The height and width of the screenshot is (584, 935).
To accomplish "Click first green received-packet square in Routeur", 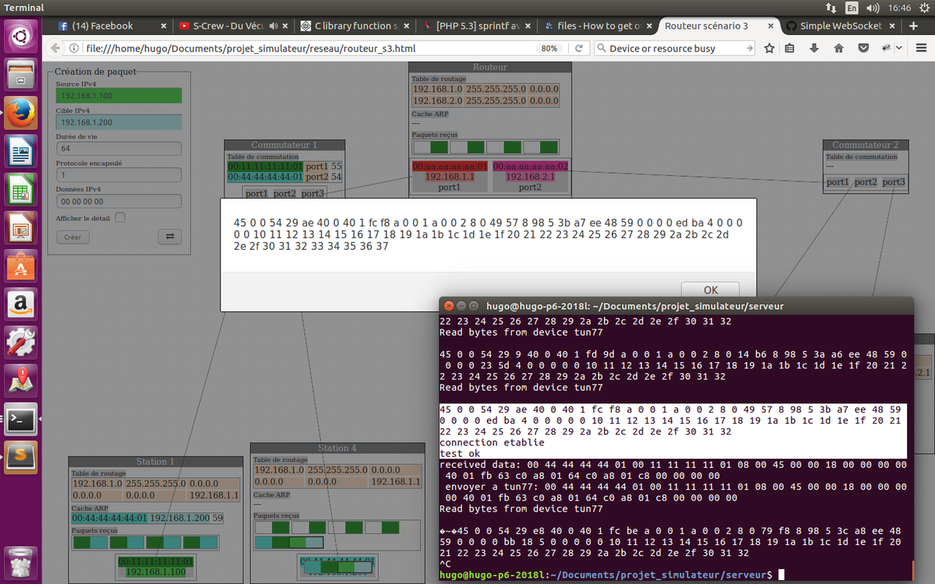I will [439, 147].
